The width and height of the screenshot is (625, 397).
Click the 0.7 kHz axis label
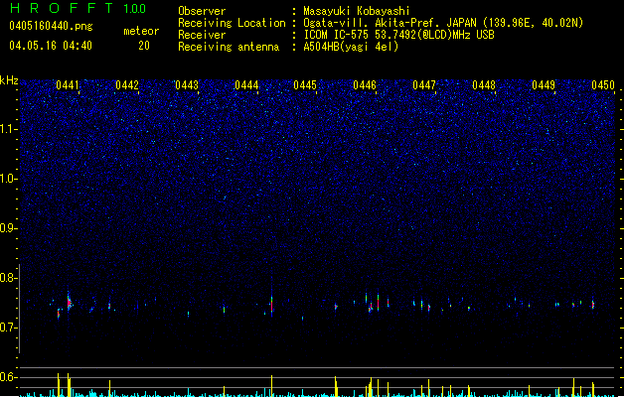click(8, 328)
